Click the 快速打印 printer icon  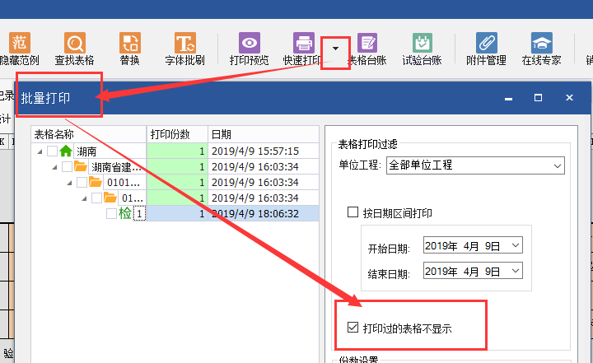tap(304, 43)
